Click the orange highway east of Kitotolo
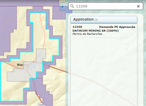Image resolution: width=146 pixels, height=106 pixels. point(59,69)
